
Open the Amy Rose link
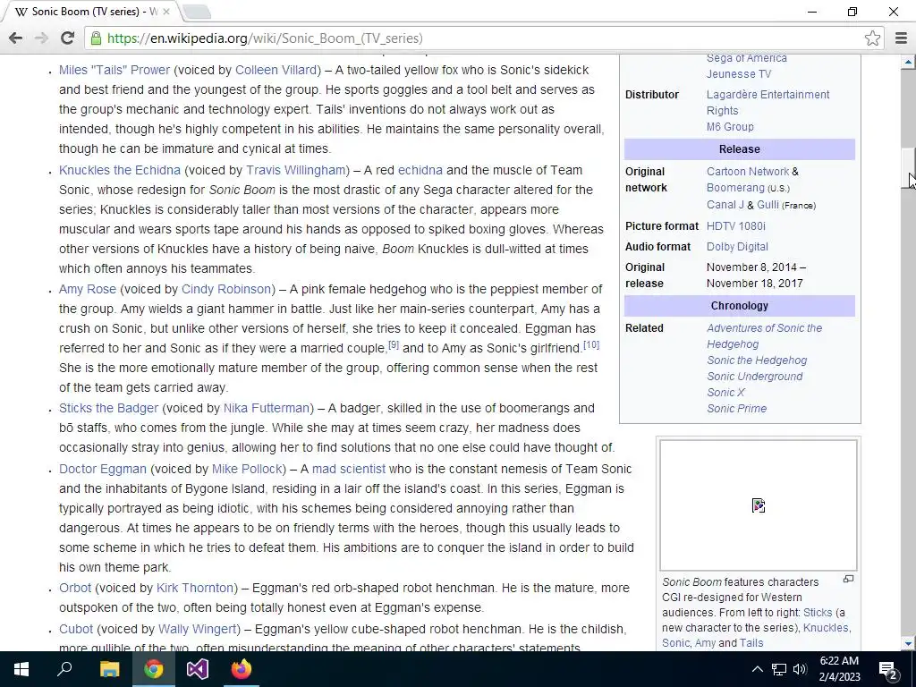(88, 289)
